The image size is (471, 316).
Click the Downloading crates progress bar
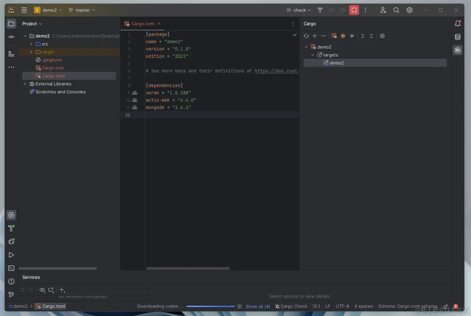pos(211,306)
